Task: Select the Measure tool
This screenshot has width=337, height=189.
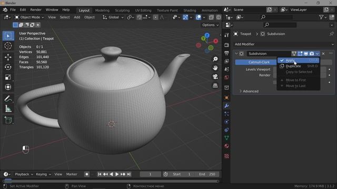Action: pos(8,109)
